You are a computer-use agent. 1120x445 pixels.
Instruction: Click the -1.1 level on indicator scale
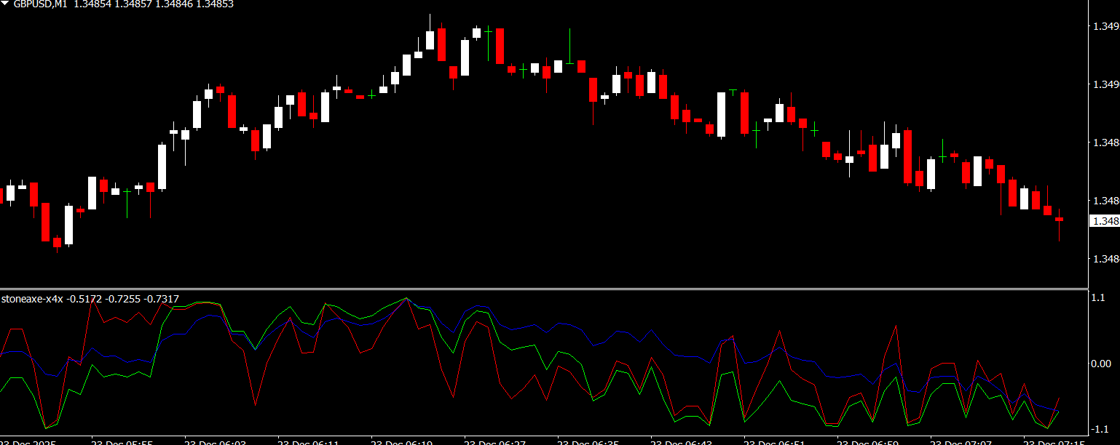click(1099, 429)
